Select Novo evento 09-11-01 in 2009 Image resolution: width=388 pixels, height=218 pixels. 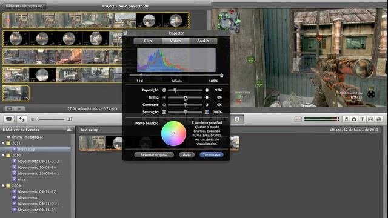click(36, 210)
